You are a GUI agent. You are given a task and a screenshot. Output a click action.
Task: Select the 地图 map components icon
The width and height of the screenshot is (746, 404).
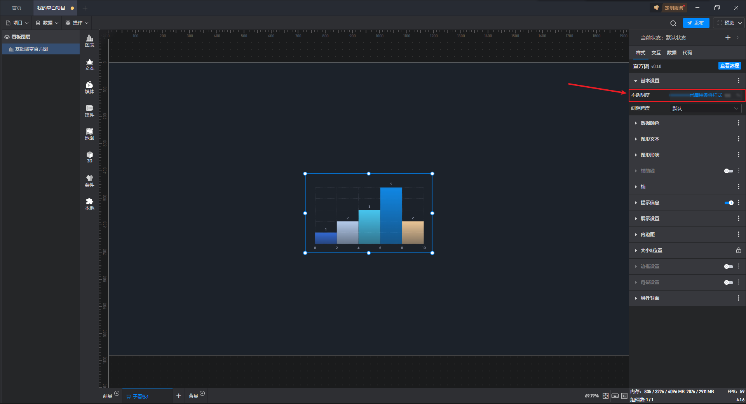89,134
